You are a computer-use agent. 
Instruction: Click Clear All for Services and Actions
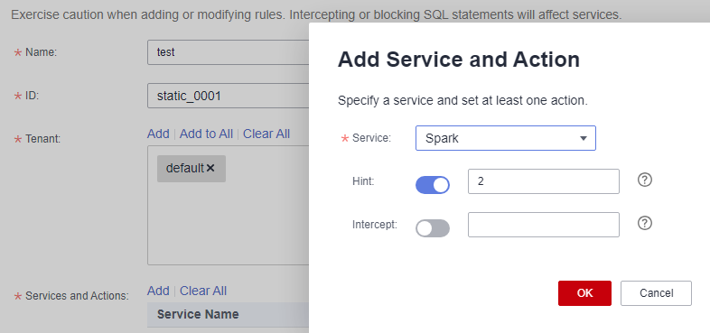[203, 291]
